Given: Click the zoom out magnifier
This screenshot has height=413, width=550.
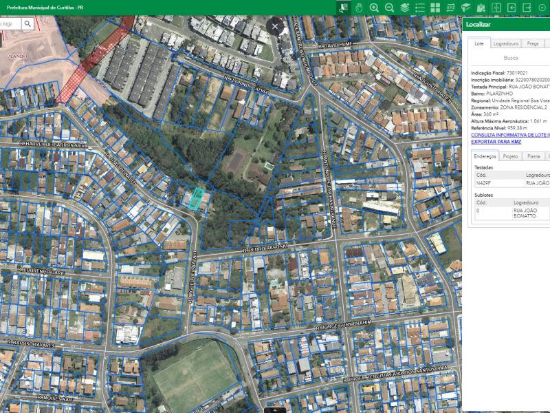Looking at the screenshot, I should (x=389, y=7).
